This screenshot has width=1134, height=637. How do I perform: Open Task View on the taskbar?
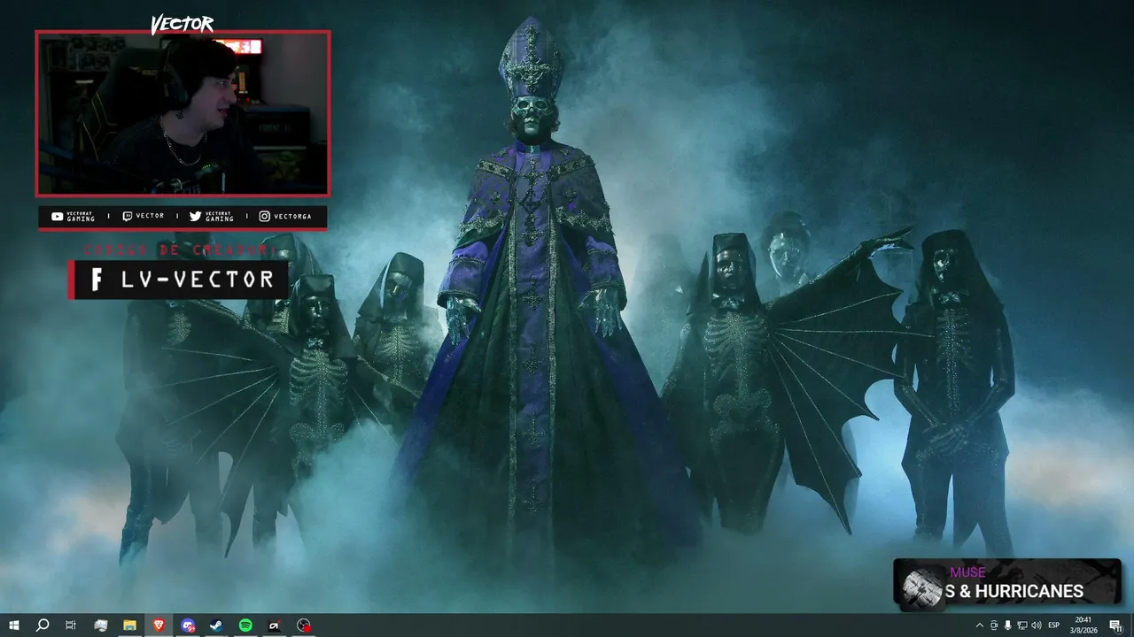click(71, 625)
